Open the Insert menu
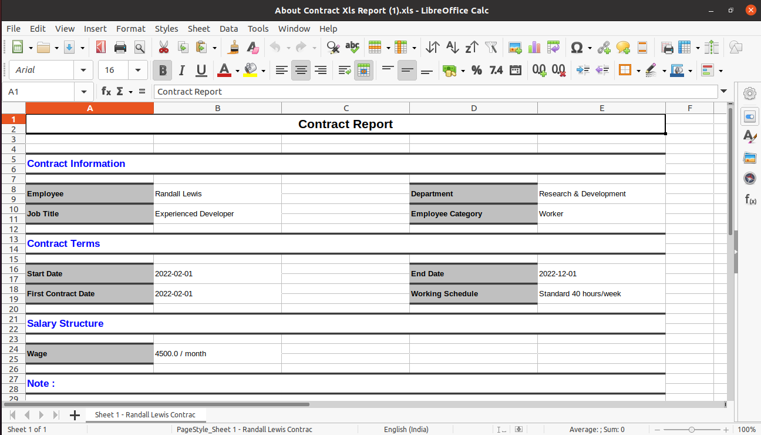 pos(95,28)
